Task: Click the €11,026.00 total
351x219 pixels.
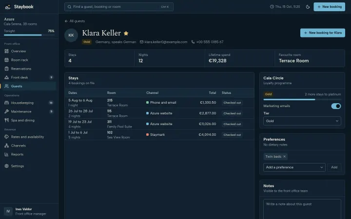Action: pyautogui.click(x=207, y=124)
